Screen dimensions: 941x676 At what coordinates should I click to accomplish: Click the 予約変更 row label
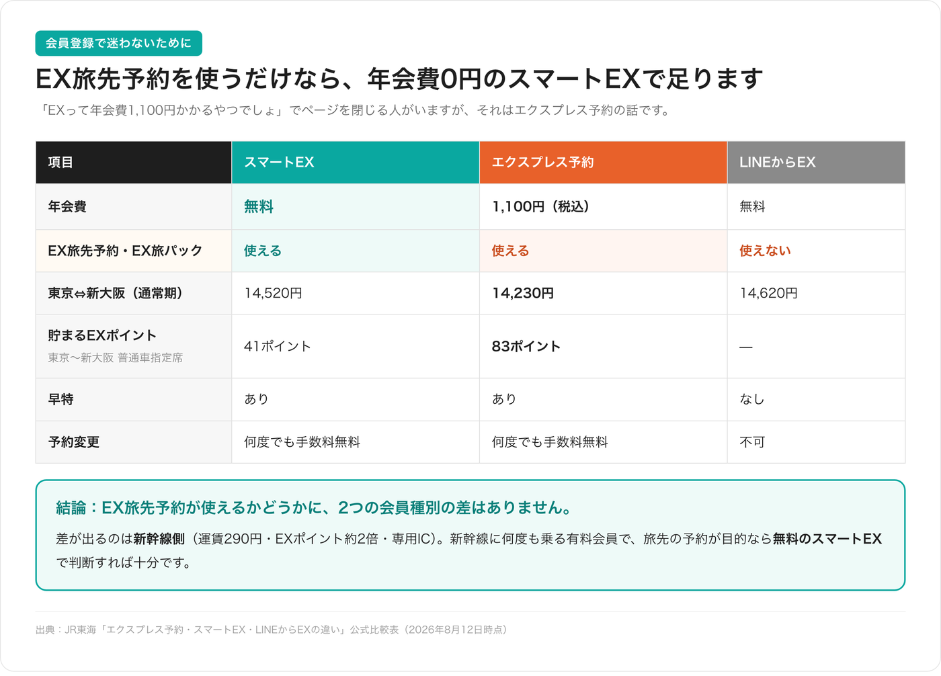(x=134, y=442)
